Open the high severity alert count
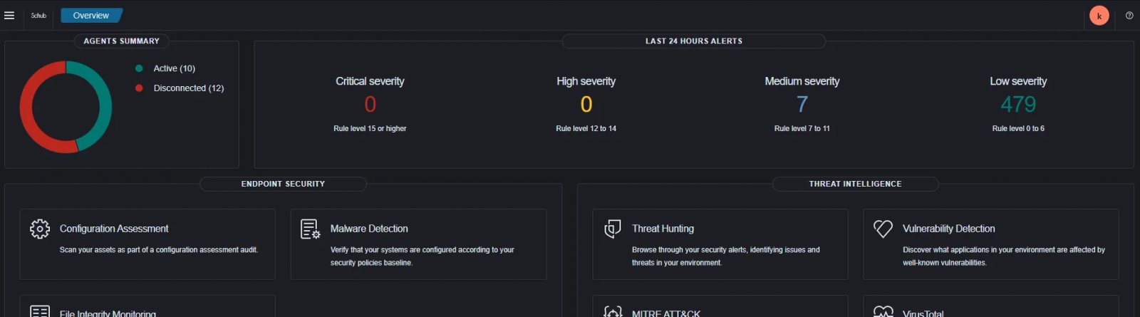The image size is (1140, 317). (x=586, y=105)
